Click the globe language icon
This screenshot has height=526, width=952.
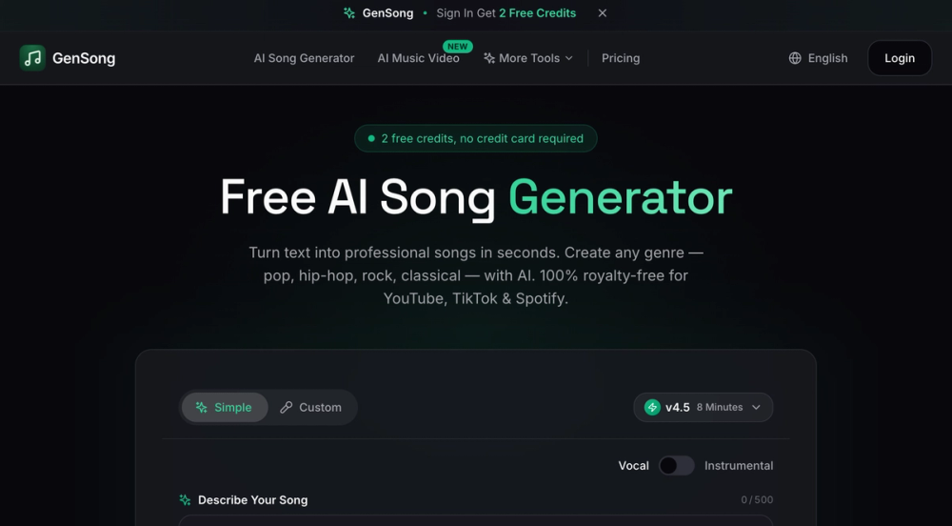tap(795, 58)
